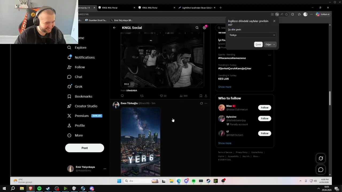Follow öylesine
This screenshot has height=192, width=342.
(265, 118)
